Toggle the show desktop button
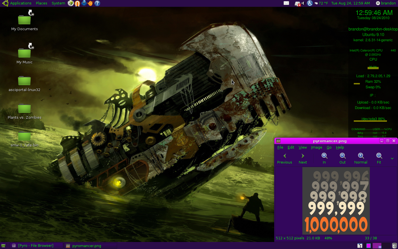The height and width of the screenshot is (249, 398). point(3,246)
